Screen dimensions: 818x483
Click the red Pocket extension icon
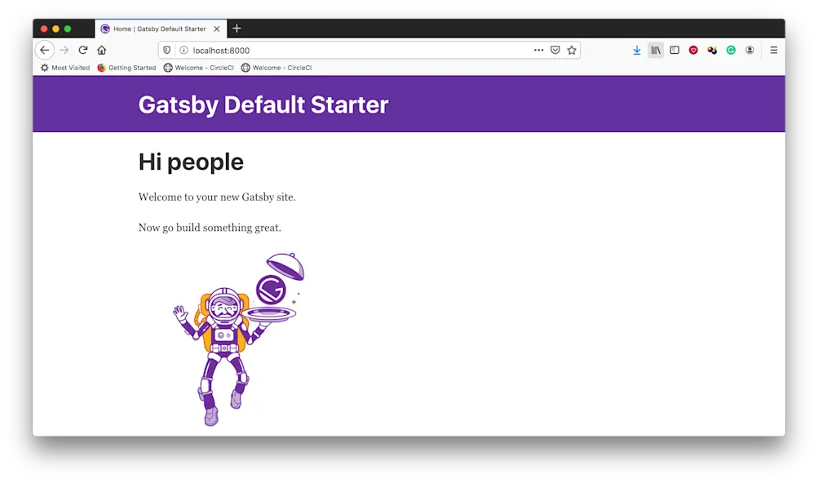coord(693,50)
